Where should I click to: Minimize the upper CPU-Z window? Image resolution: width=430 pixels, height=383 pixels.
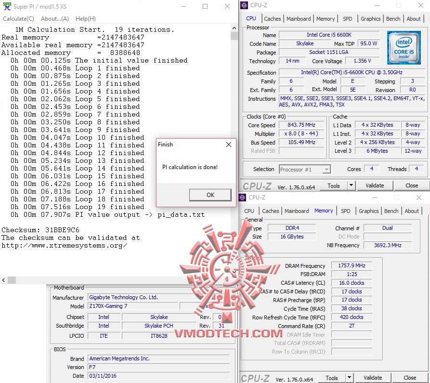(377, 5)
